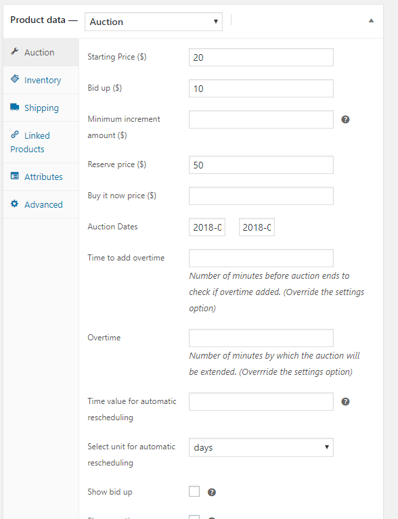Open the rescheduling unit dropdown showing days

pyautogui.click(x=261, y=447)
